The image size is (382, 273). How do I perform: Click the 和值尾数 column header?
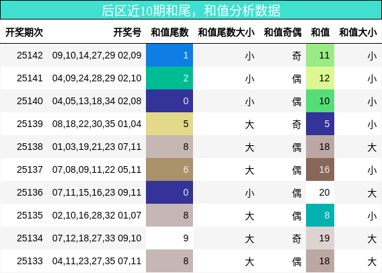coord(169,32)
